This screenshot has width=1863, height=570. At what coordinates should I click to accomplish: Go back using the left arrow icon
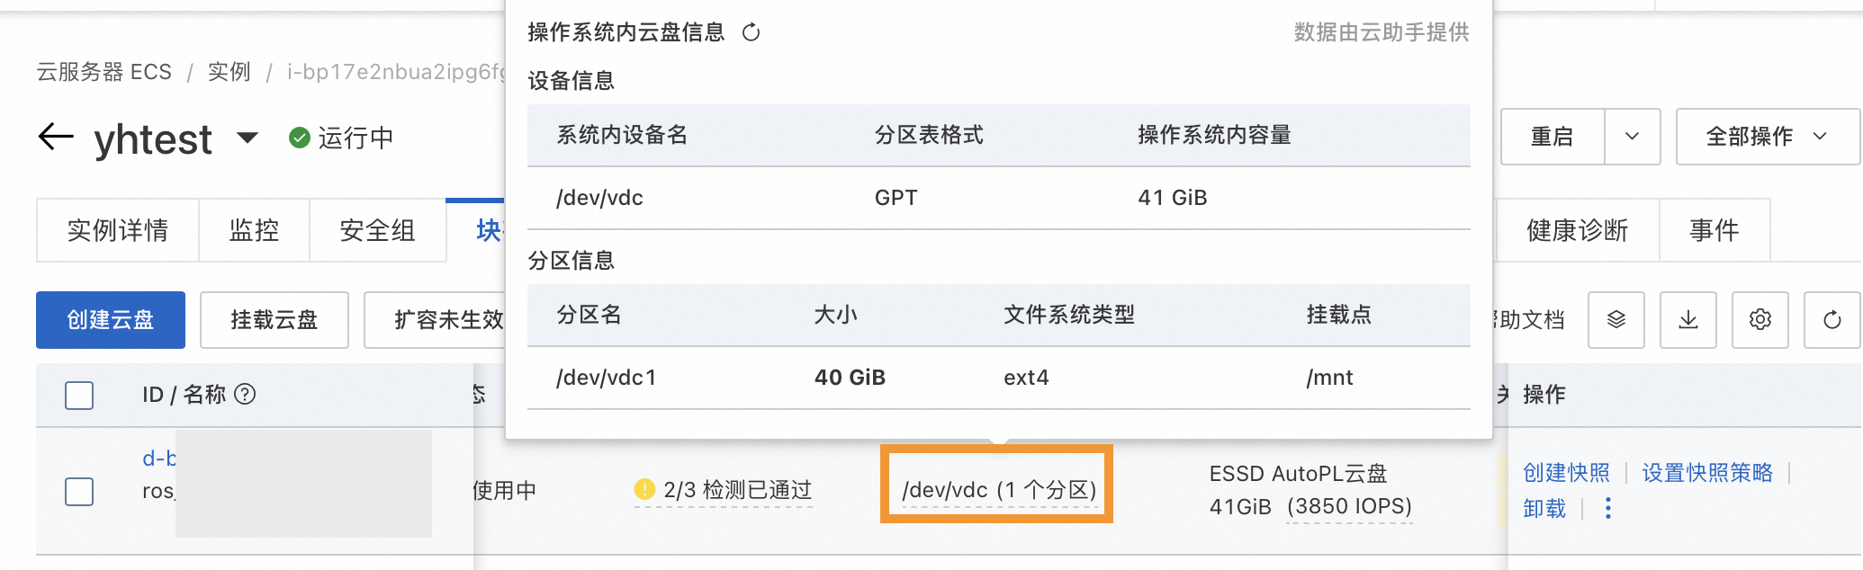point(56,137)
